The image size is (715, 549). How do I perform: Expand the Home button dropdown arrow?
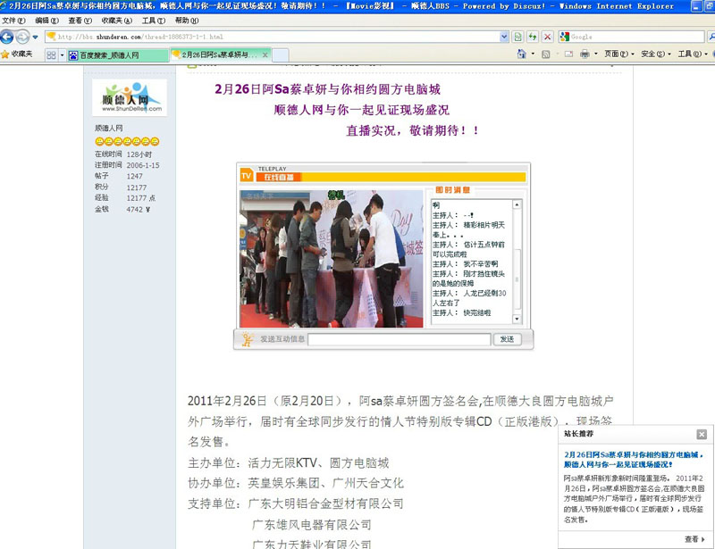(x=533, y=54)
